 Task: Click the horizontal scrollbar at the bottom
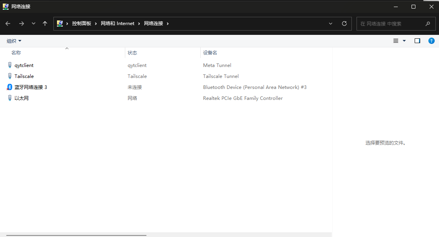(x=77, y=235)
